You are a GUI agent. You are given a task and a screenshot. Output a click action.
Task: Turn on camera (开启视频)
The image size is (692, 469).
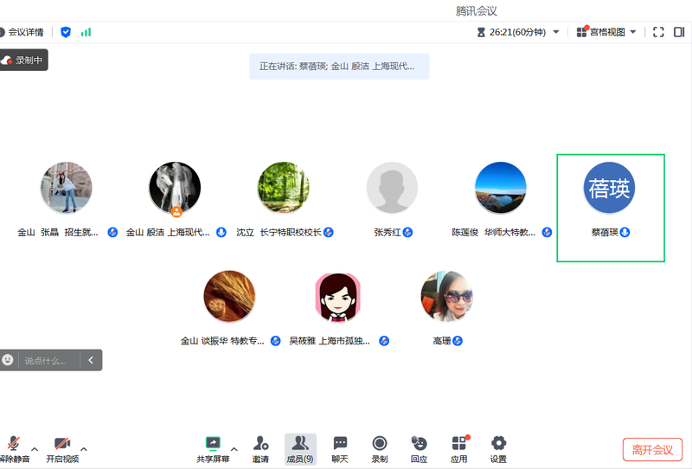62,443
